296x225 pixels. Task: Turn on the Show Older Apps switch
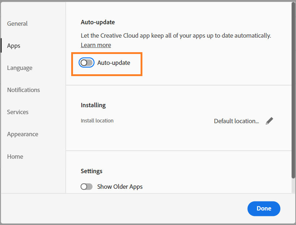tap(86, 187)
